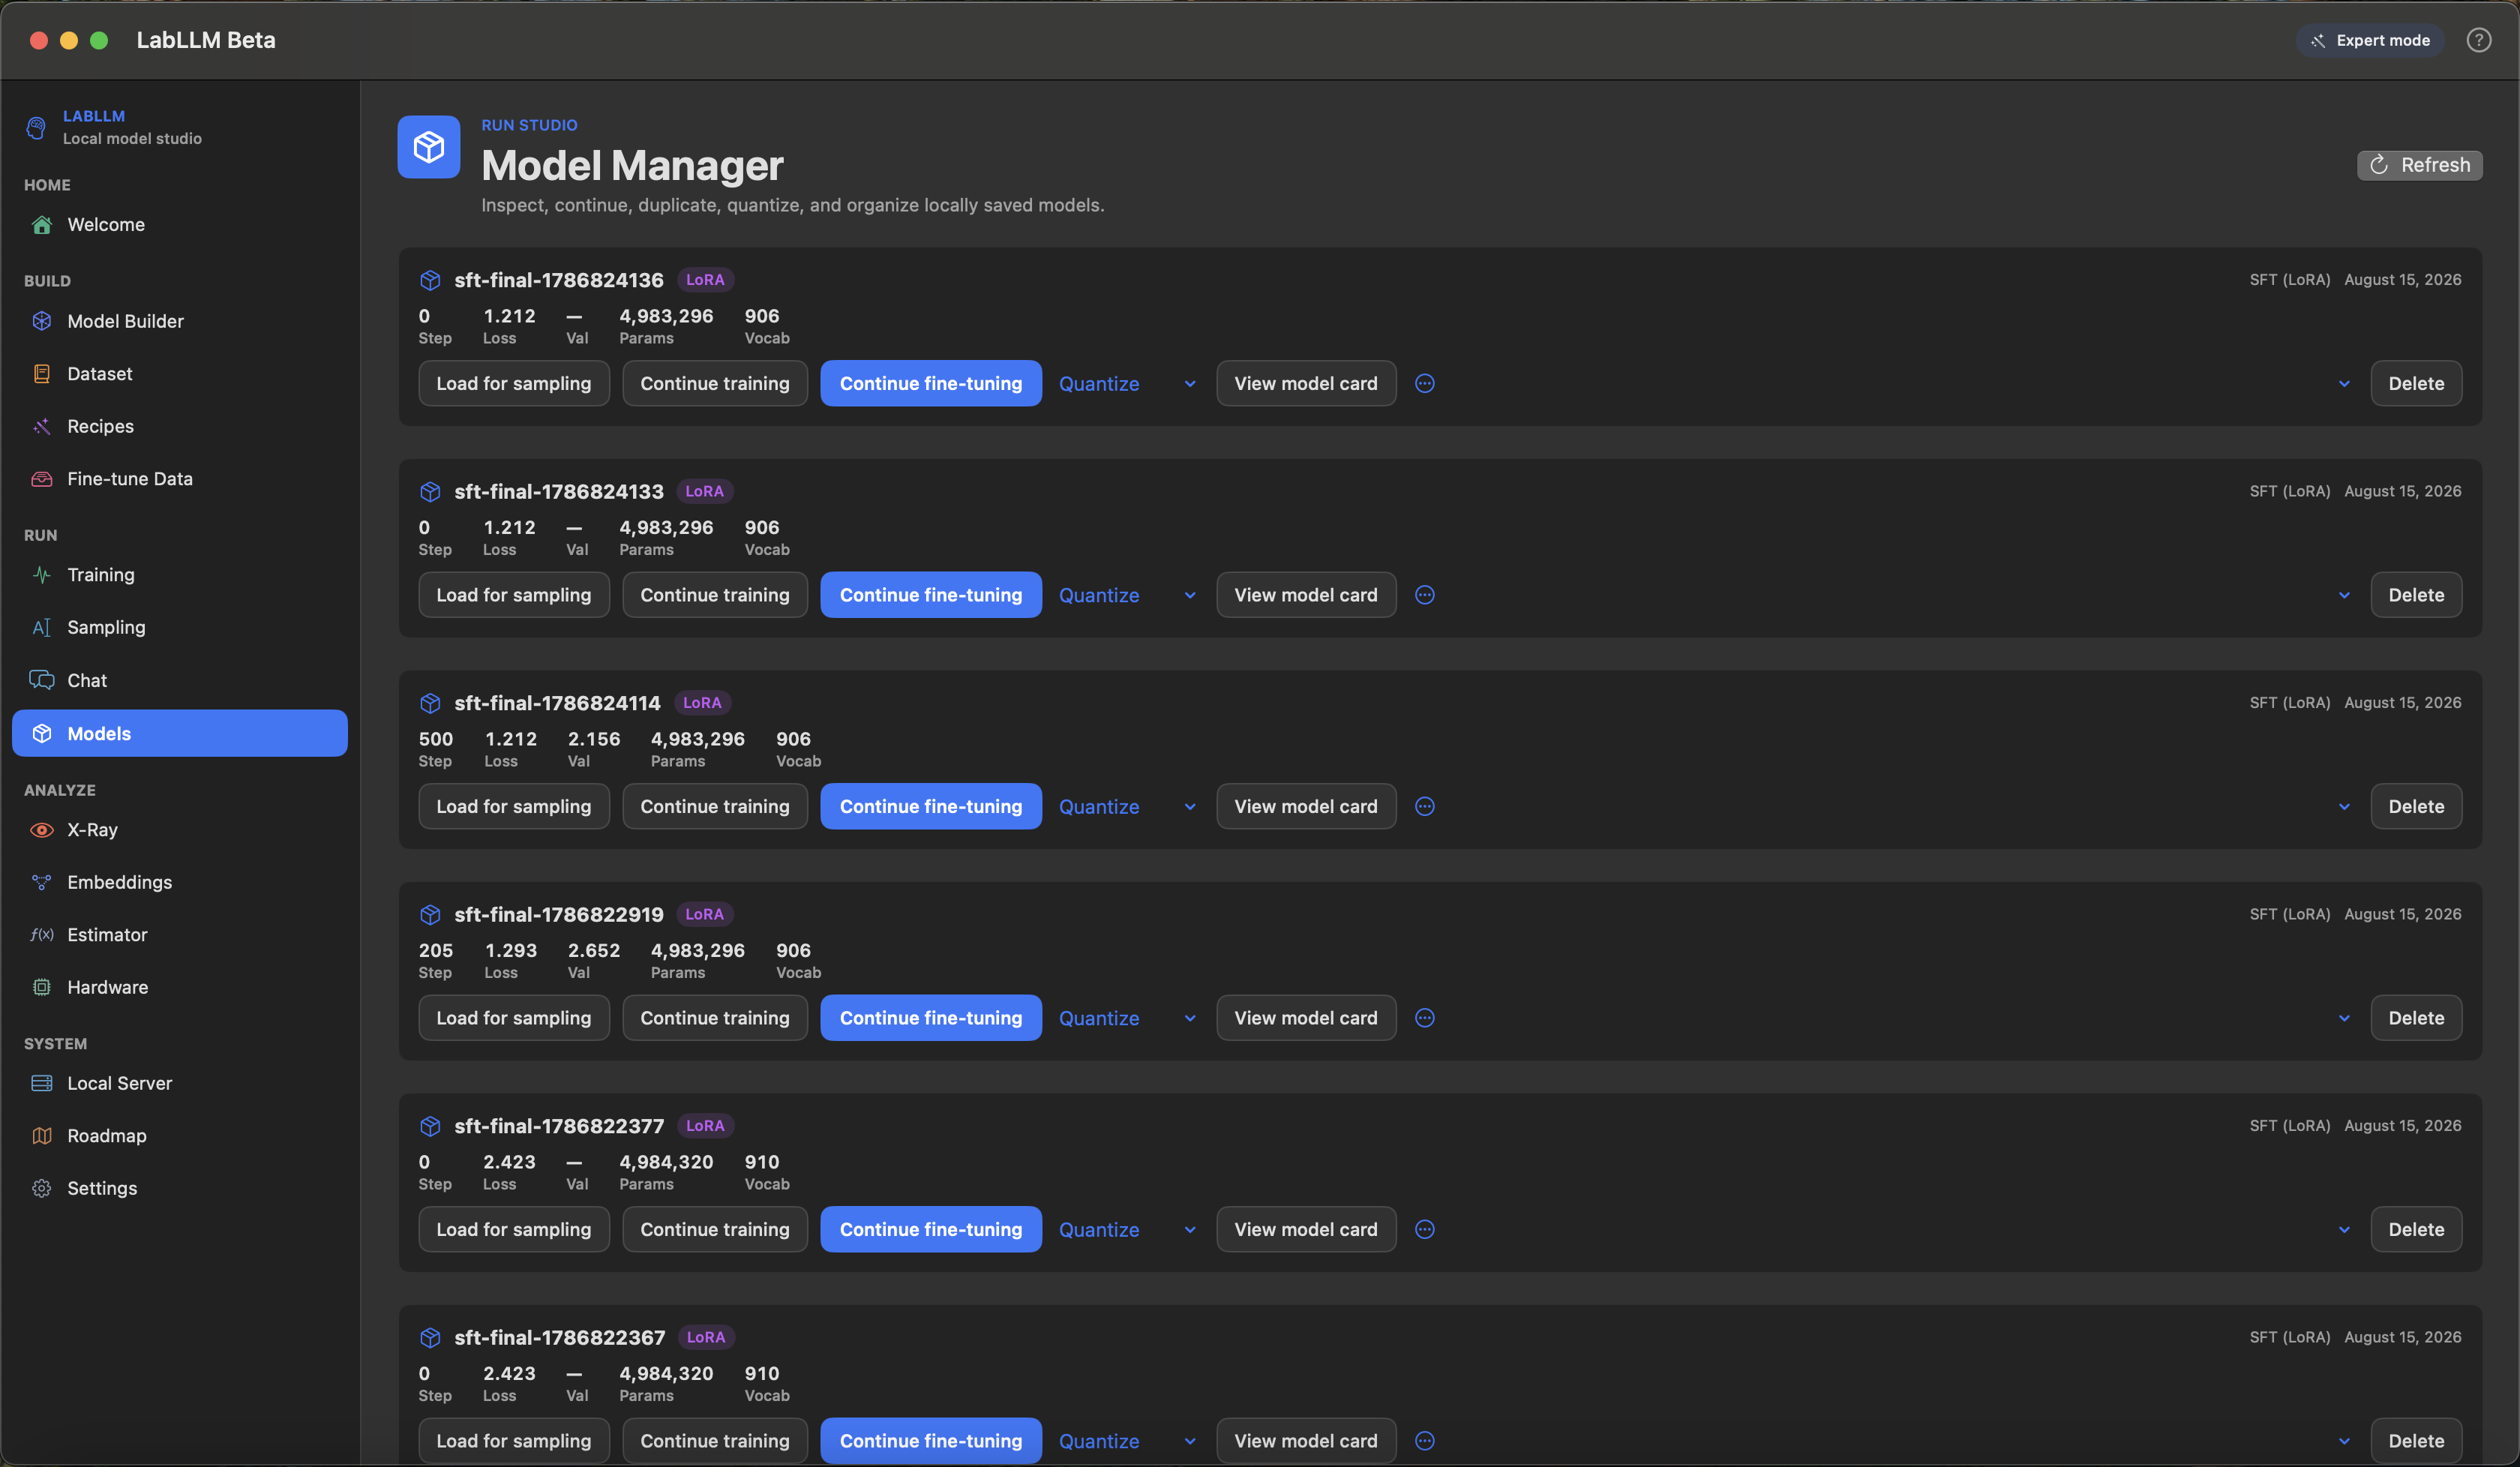Open more options for sft-final-1786822377

point(1425,1229)
